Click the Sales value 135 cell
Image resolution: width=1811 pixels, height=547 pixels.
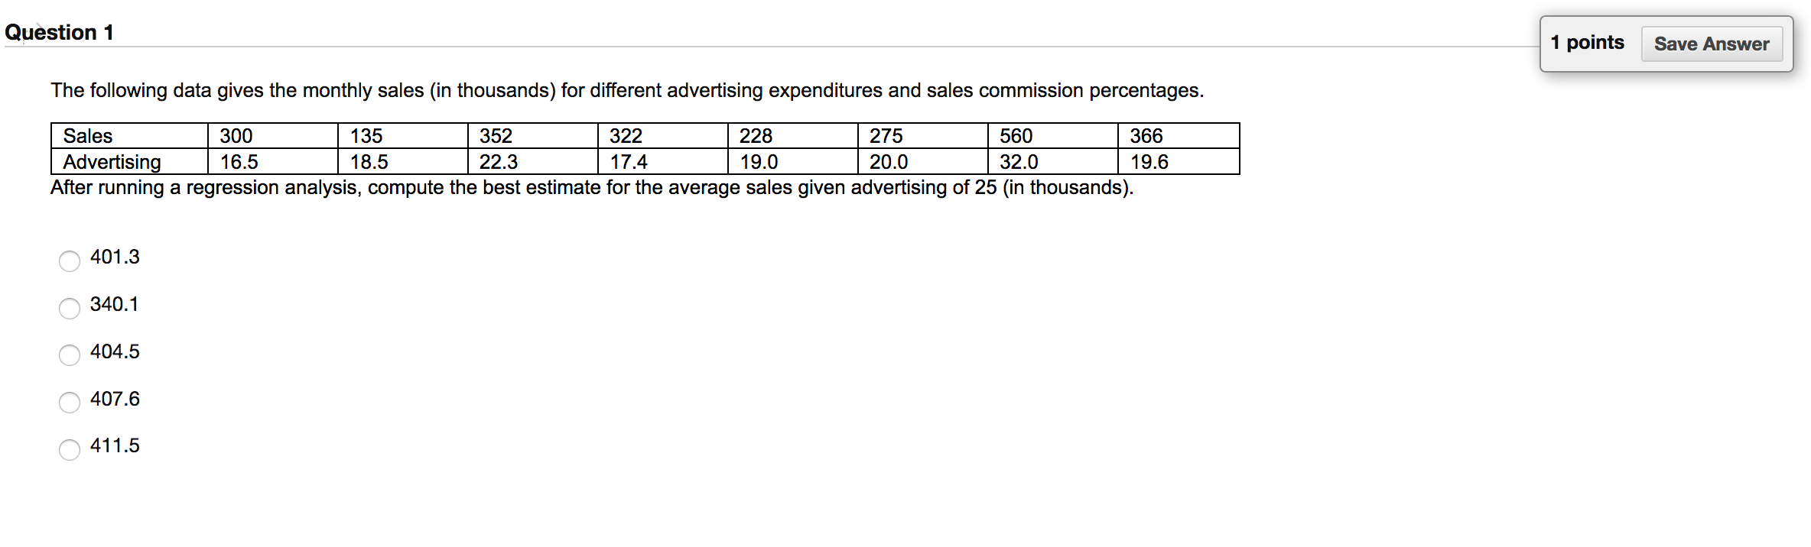tap(403, 136)
